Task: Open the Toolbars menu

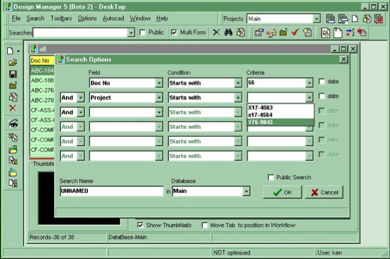Action: (x=61, y=18)
